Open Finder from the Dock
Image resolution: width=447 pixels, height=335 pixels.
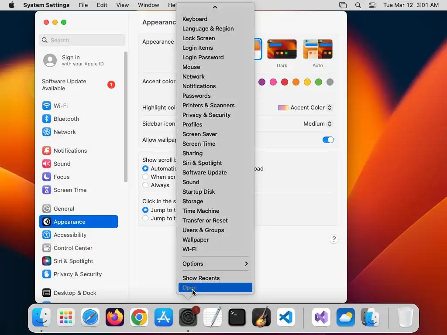[41, 317]
